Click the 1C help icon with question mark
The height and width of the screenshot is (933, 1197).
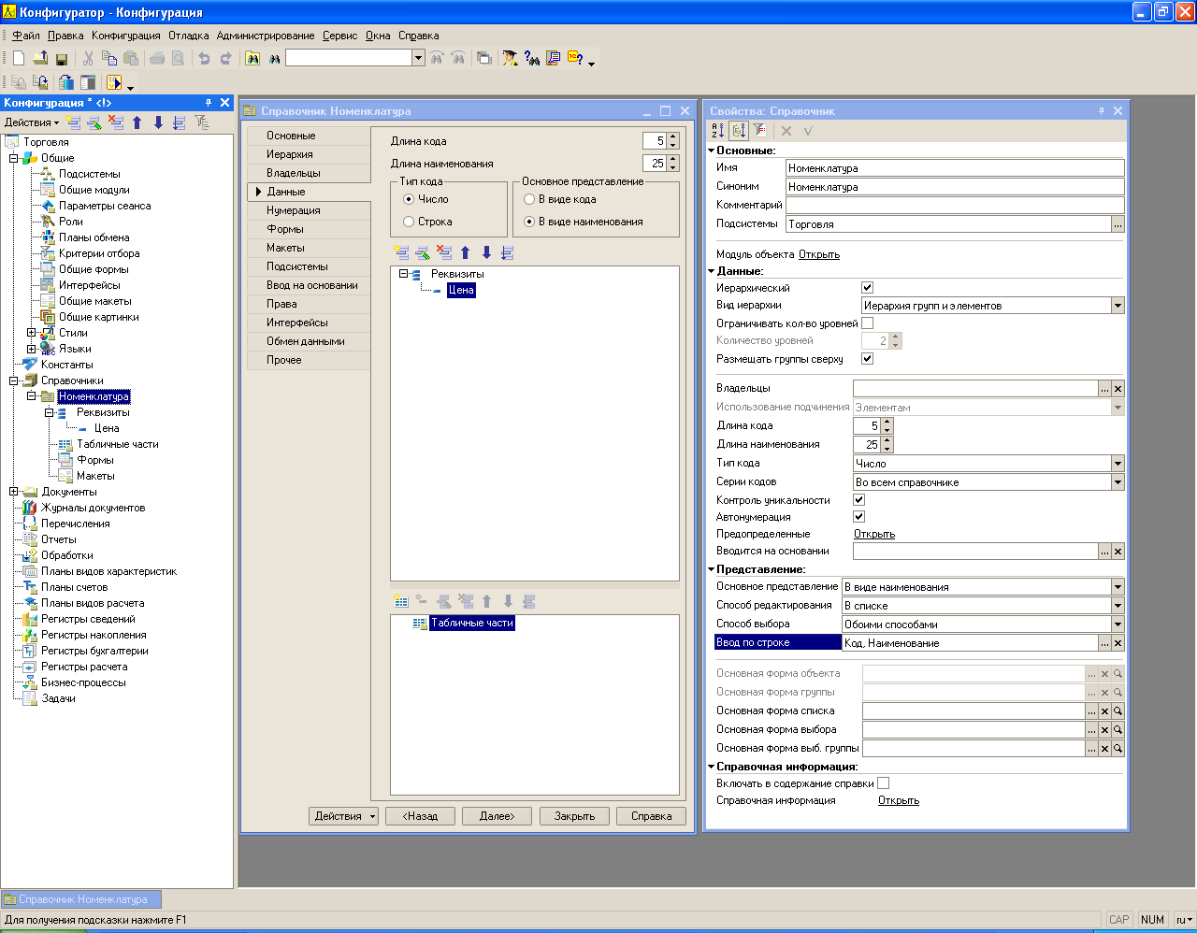tap(575, 58)
